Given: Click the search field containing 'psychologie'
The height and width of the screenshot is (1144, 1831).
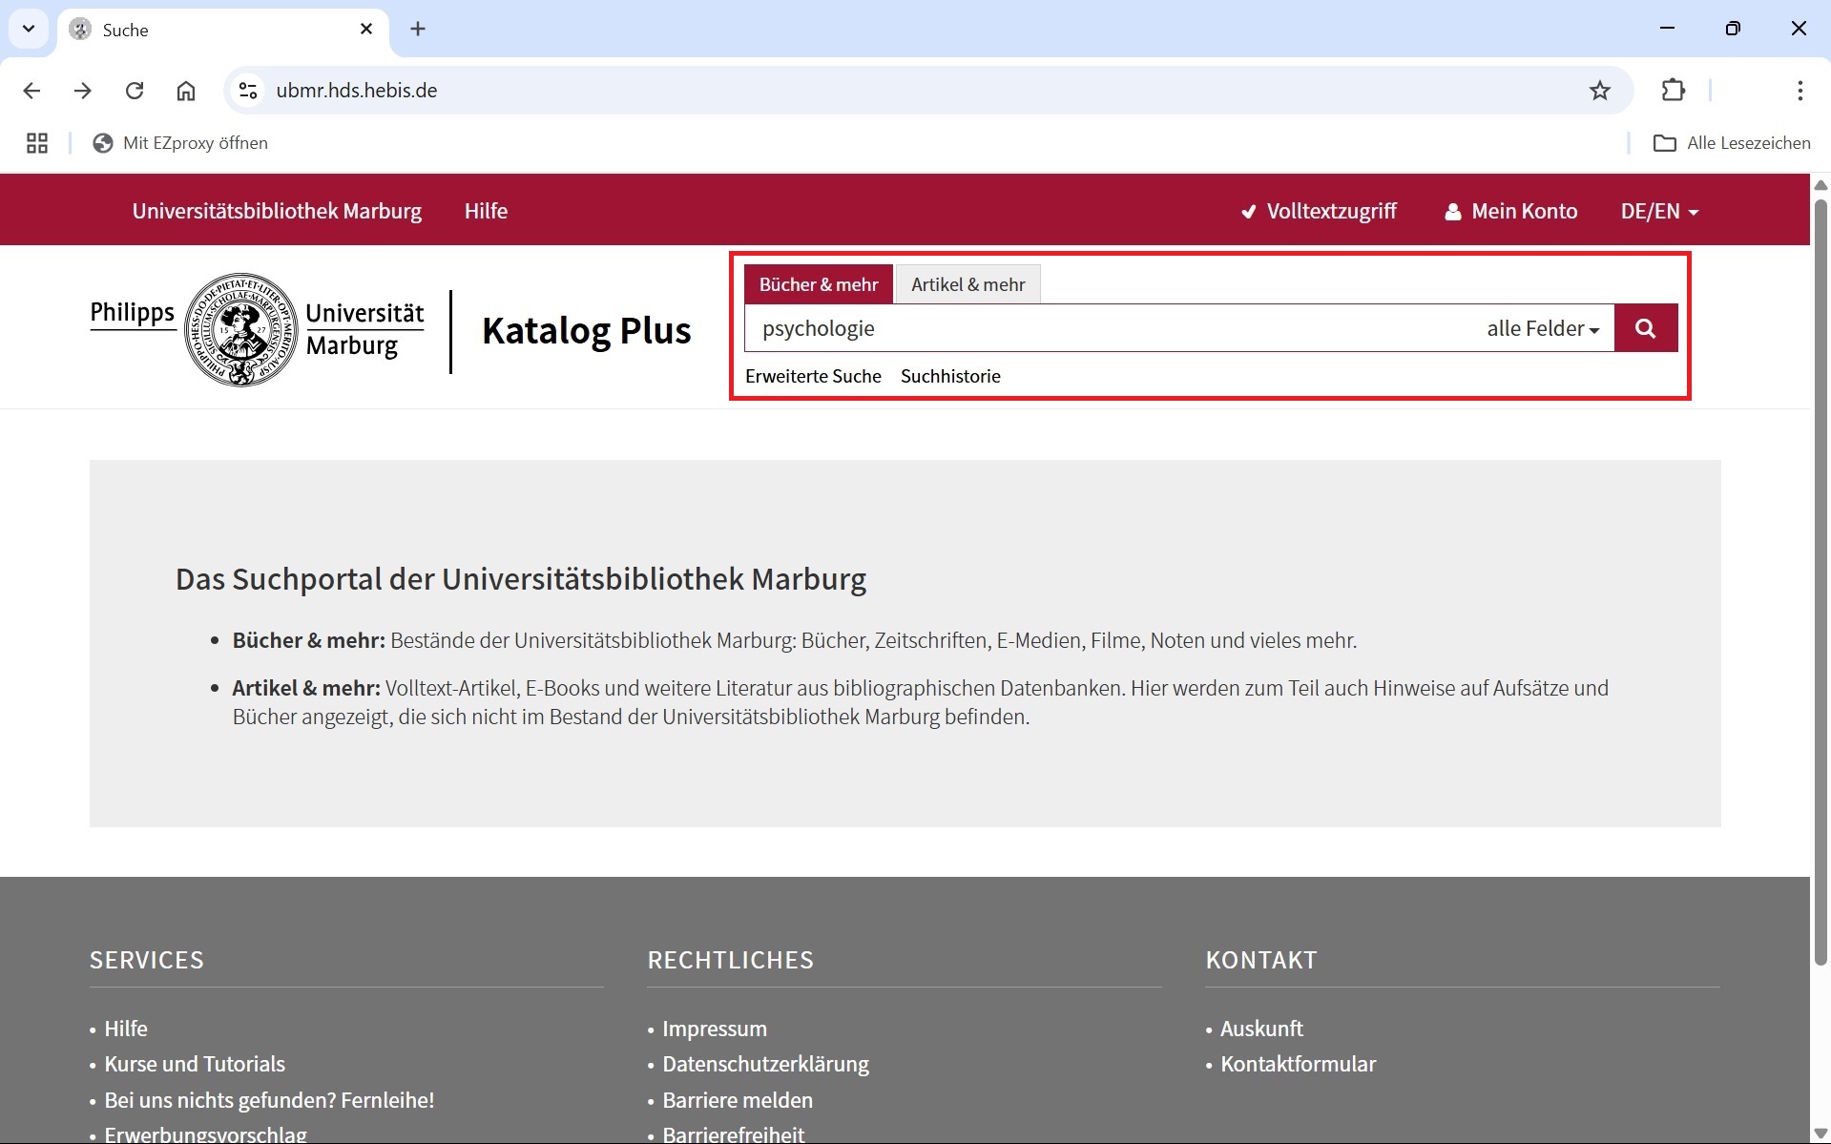Looking at the screenshot, I should 1107,328.
